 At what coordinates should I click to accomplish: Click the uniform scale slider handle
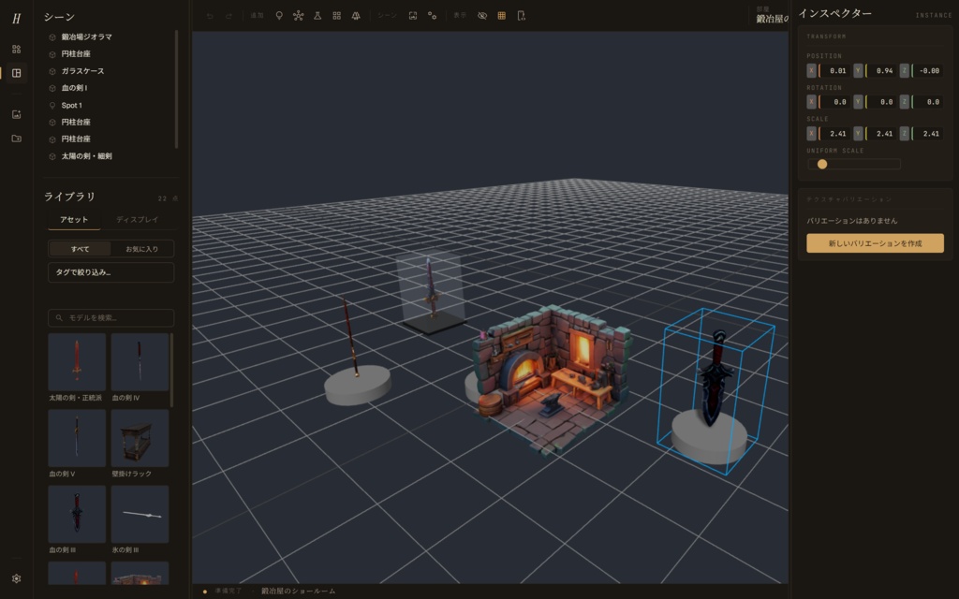coord(822,164)
